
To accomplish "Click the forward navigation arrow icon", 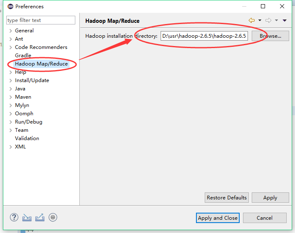I will (268, 20).
